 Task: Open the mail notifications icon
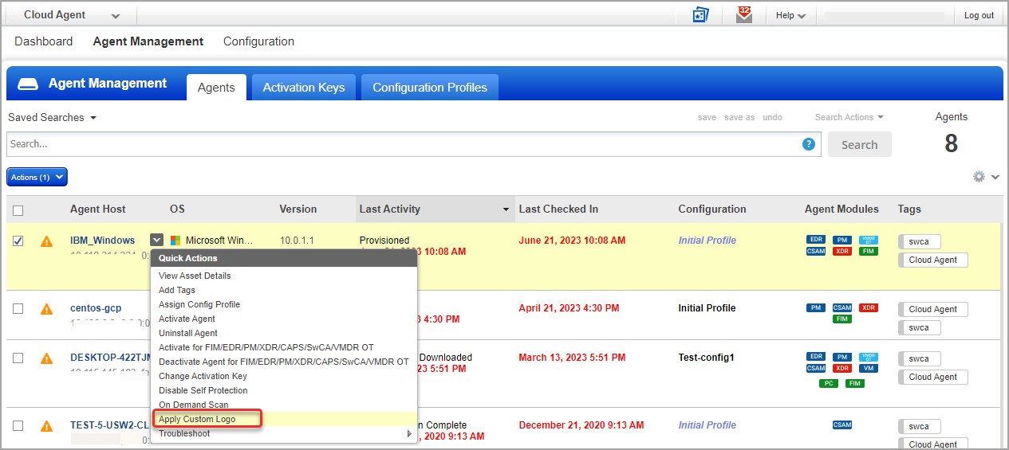click(x=743, y=15)
